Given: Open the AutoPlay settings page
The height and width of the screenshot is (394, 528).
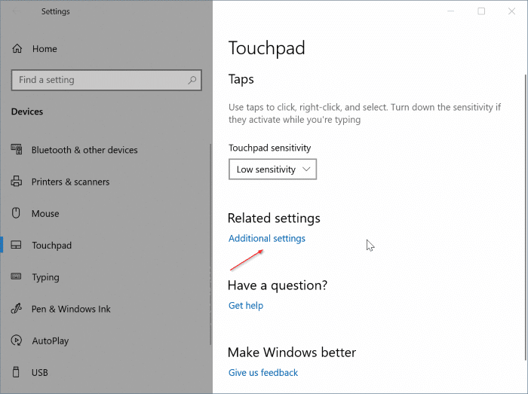Looking at the screenshot, I should 51,341.
